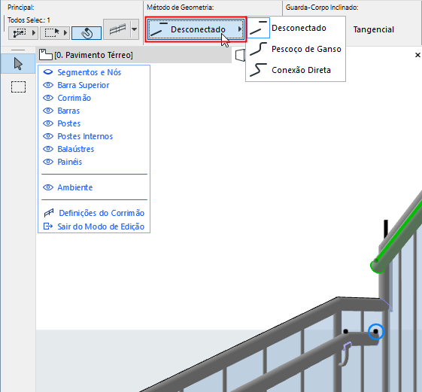Select Segmentos e Nós label
This screenshot has height=392, width=422.
89,72
